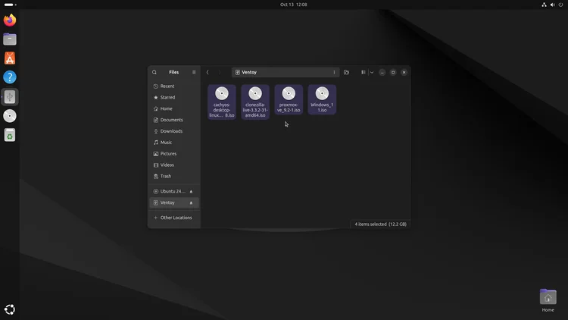This screenshot has width=568, height=320.
Task: Open the clock and calendar in top bar
Action: tap(293, 5)
